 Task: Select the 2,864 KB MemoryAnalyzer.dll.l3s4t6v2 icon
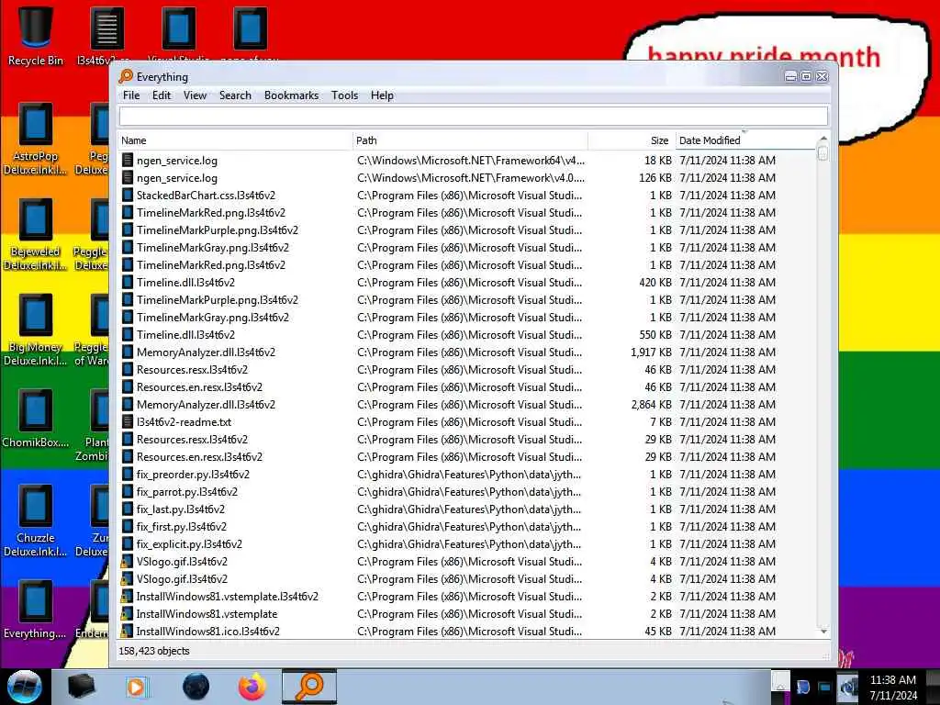pos(127,404)
